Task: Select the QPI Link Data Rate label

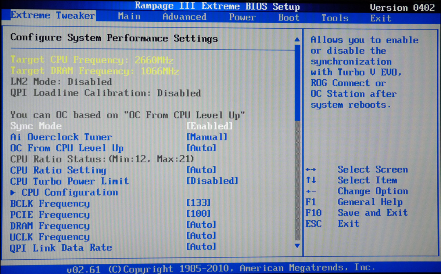Action: [x=61, y=248]
